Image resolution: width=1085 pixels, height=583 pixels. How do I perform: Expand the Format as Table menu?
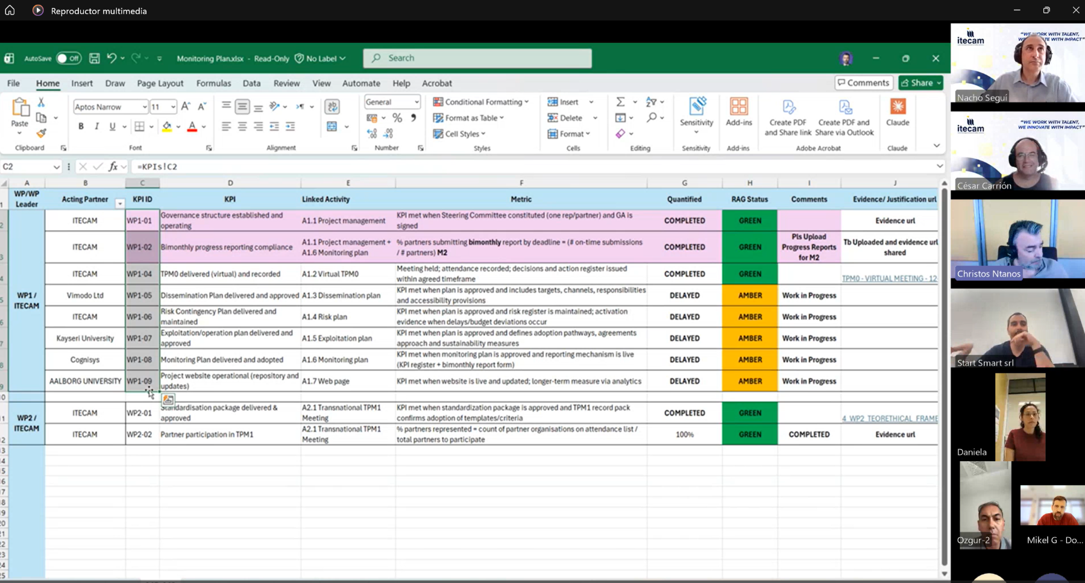468,118
